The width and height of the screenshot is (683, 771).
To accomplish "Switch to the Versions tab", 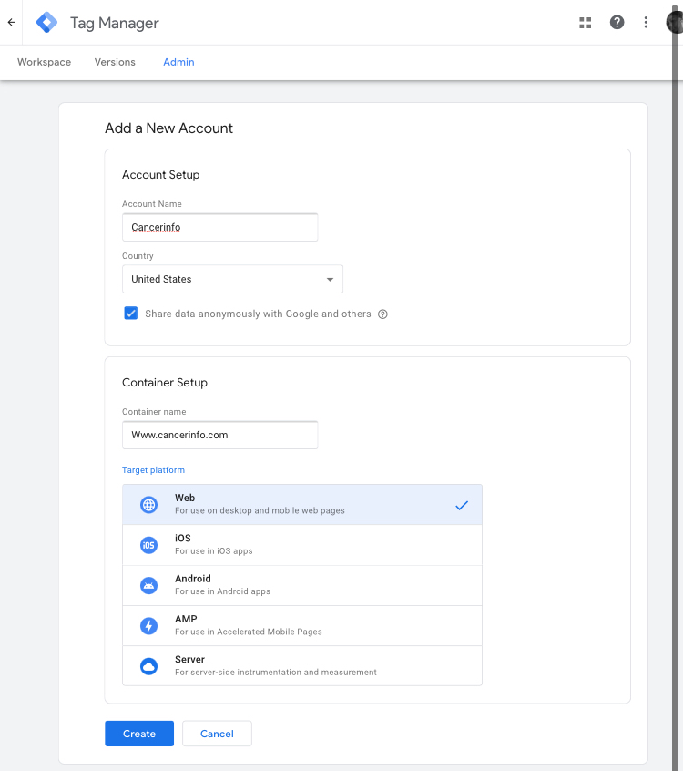I will pos(115,63).
